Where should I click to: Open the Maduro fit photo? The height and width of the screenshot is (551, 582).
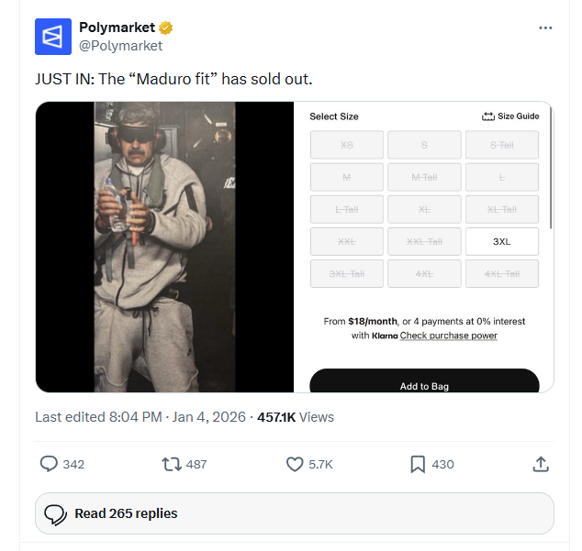[165, 247]
